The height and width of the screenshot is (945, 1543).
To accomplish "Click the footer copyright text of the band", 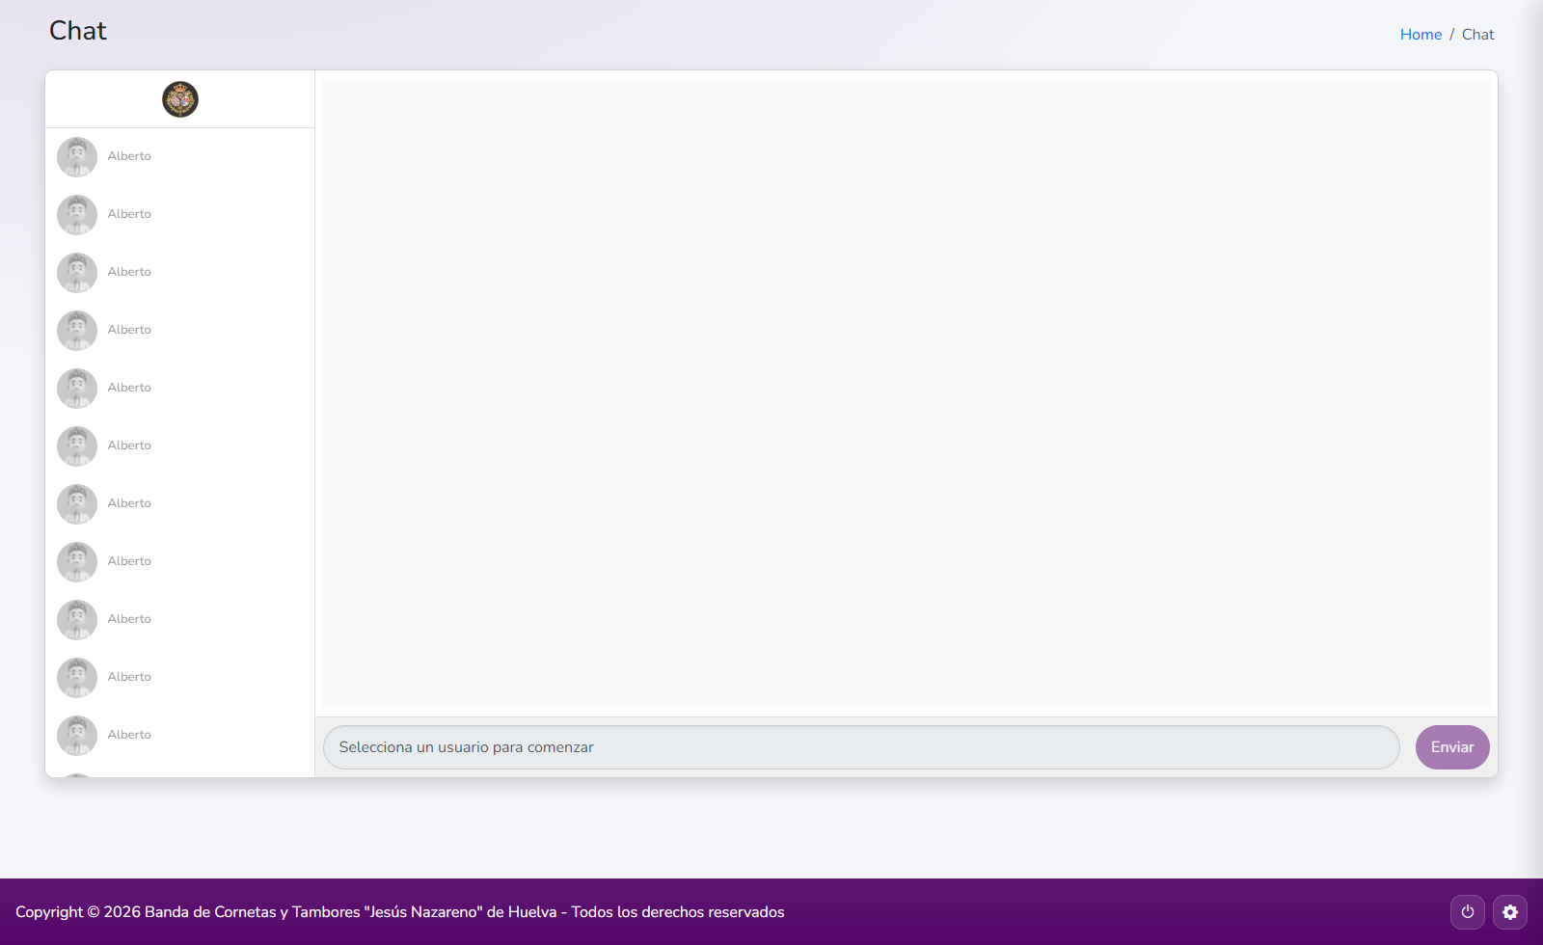I will (399, 912).
